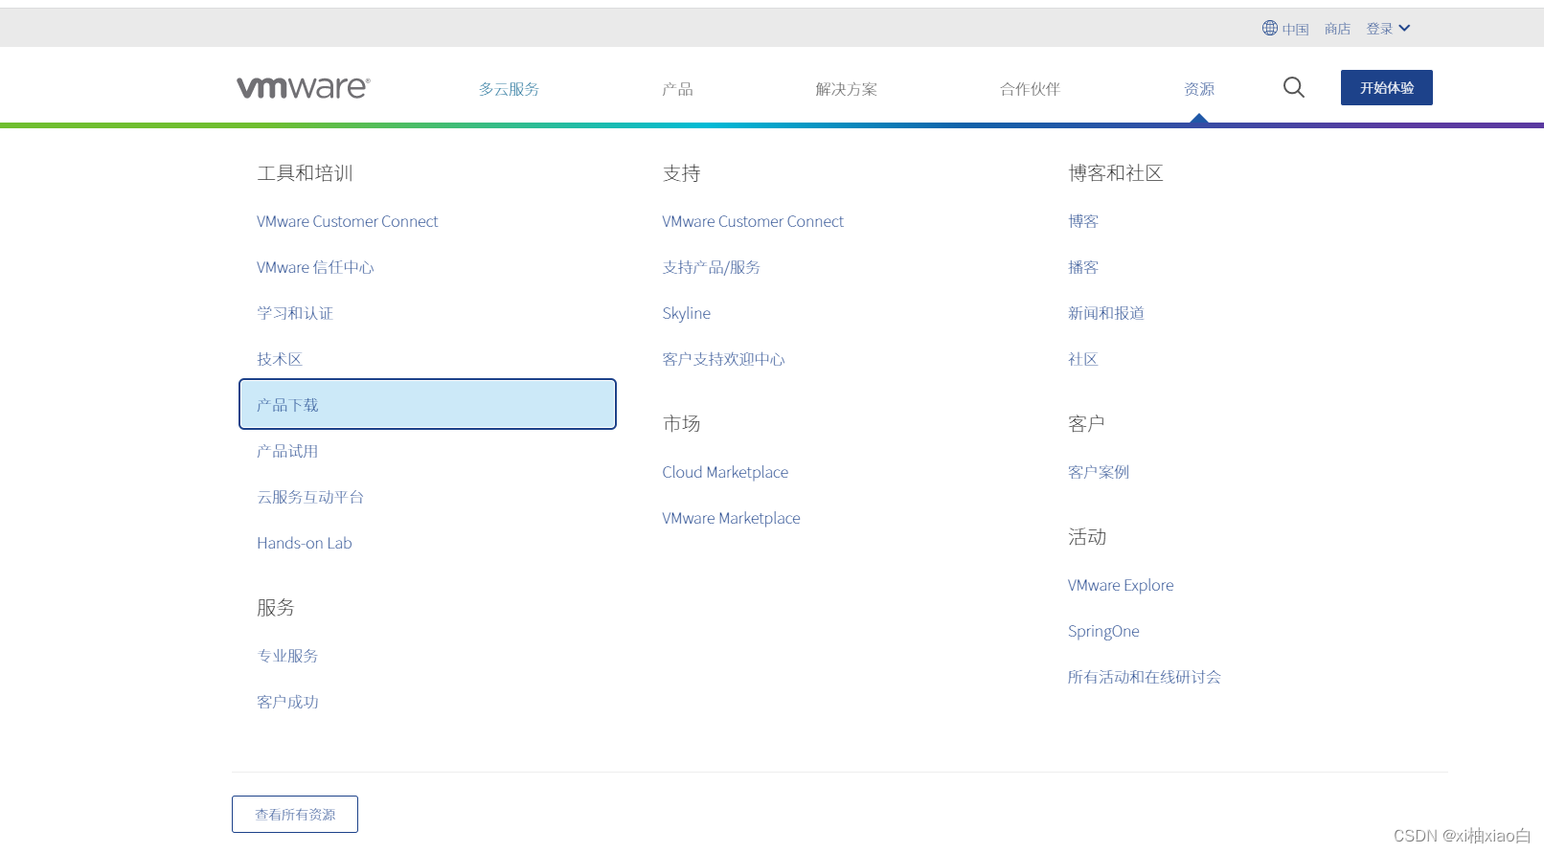Open 支持产品/服务 link
Viewport: 1544px width, 853px height.
(712, 267)
